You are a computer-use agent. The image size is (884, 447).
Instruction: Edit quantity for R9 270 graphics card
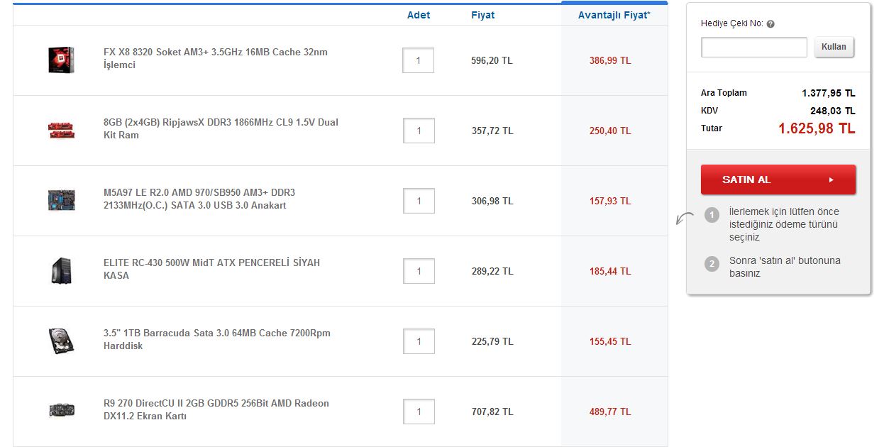pyautogui.click(x=418, y=412)
